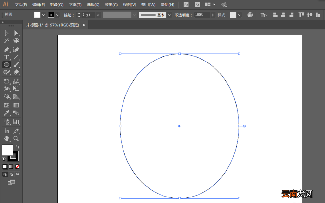Viewport: 325px width, 203px height.
Task: Open 视图(V) menu
Action: point(129,5)
